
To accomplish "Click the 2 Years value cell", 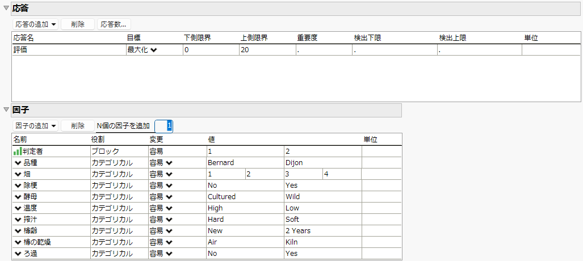I will point(323,231).
